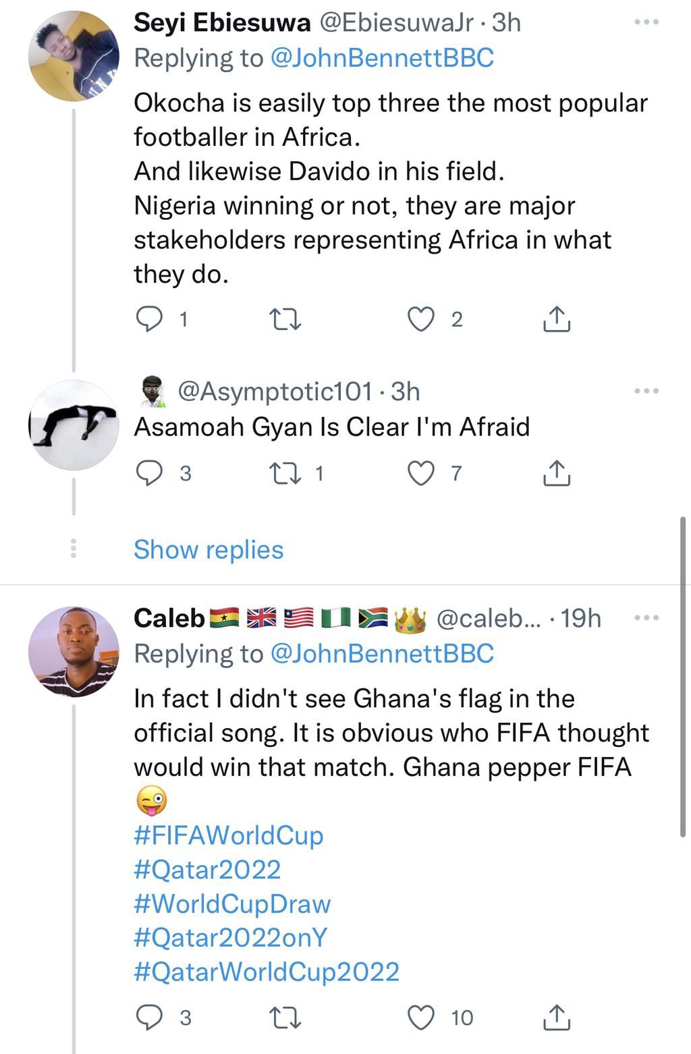Reply to the Asamoah Gyan tweet
Viewport: 691px width, 1054px height.
pyautogui.click(x=150, y=472)
